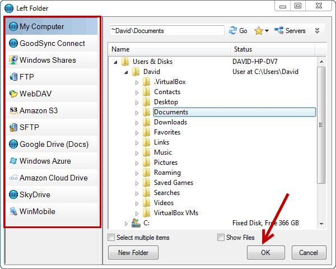Select the Roaming folder row
This screenshot has height=269, width=336.
coord(167,173)
